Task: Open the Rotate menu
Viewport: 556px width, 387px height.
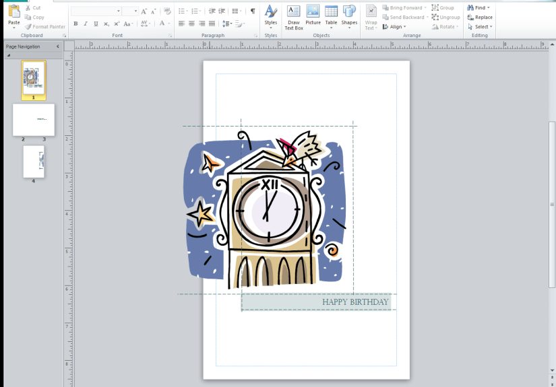Action: 445,26
